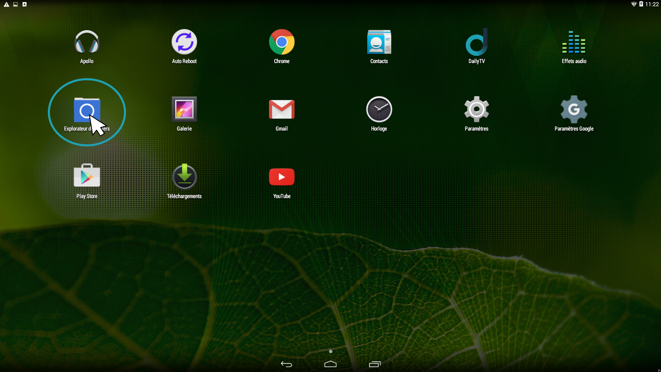Image resolution: width=661 pixels, height=372 pixels.
Task: Tap the 11:22 clock in status bar
Action: 652,4
